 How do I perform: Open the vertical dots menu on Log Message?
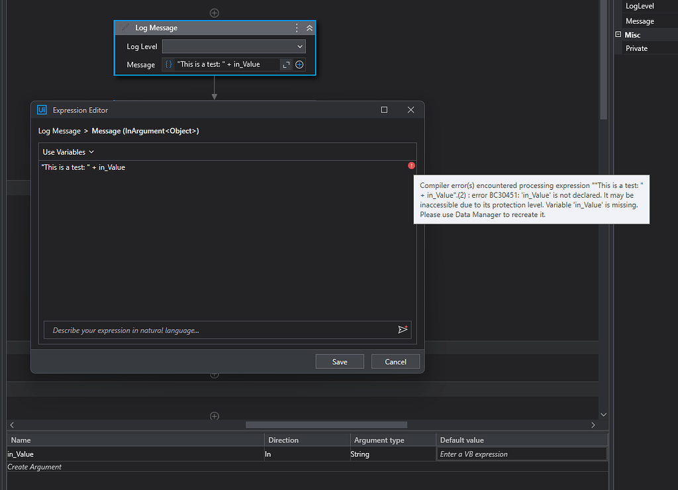pyautogui.click(x=296, y=28)
